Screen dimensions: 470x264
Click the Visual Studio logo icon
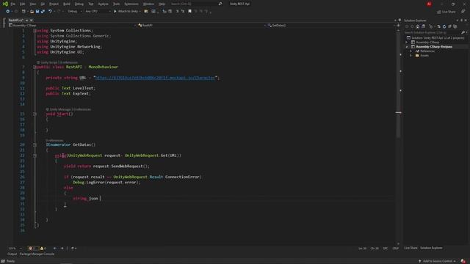tap(5, 4)
